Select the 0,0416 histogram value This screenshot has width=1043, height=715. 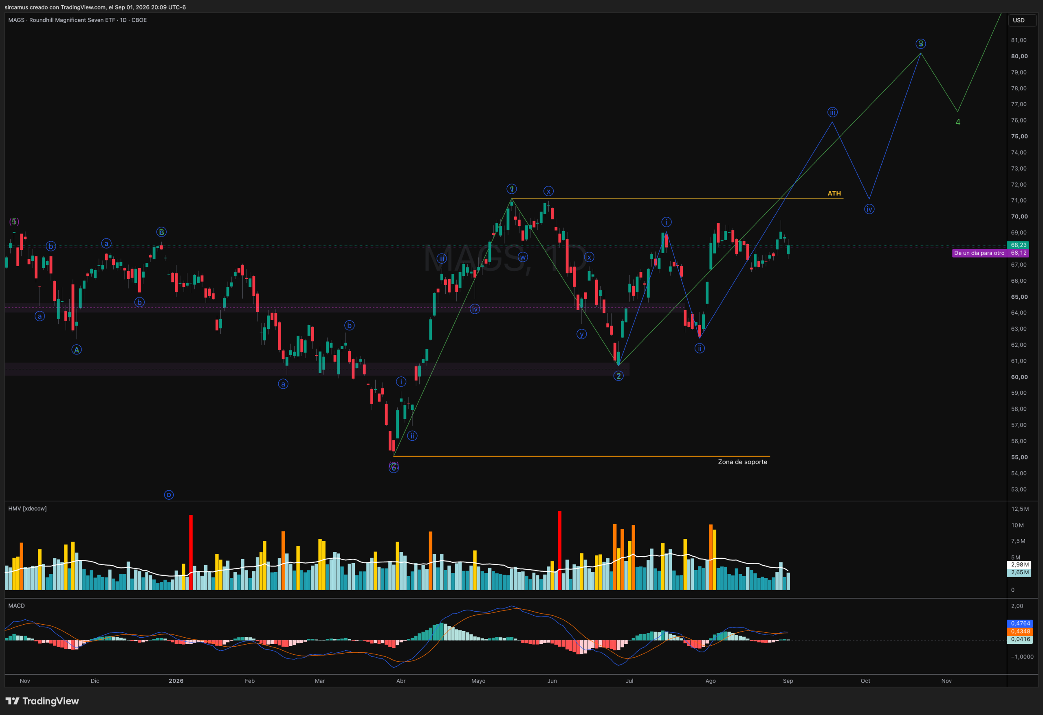coord(1020,639)
